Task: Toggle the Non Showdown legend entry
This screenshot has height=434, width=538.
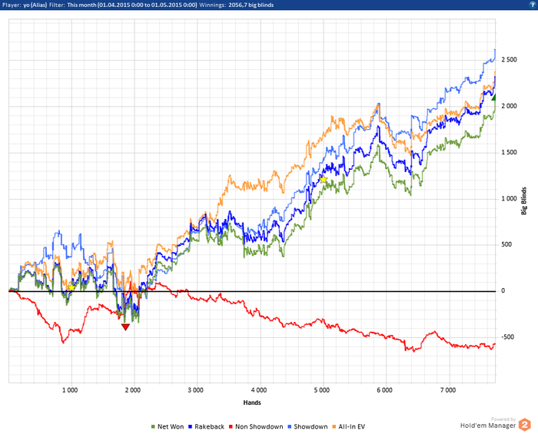Action: click(x=256, y=427)
